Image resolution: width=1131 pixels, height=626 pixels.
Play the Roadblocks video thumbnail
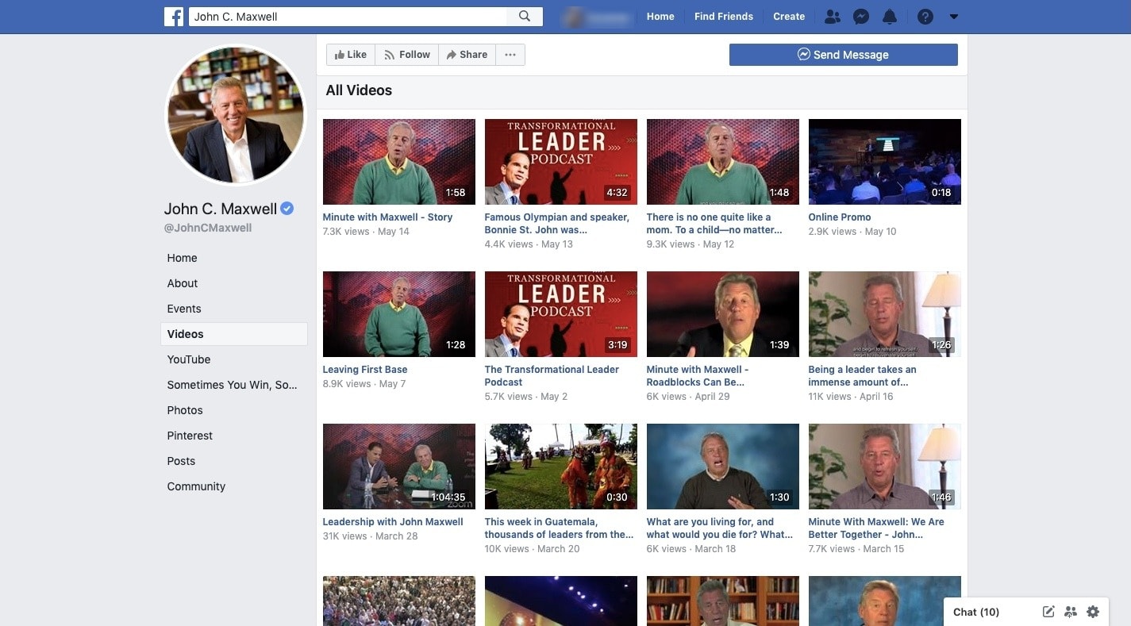[723, 314]
